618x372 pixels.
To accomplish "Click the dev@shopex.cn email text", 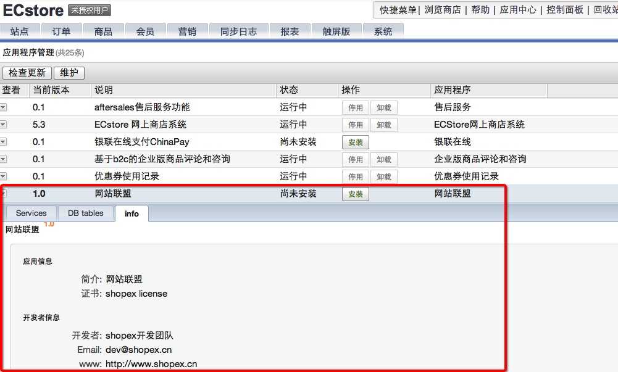I will coord(139,350).
